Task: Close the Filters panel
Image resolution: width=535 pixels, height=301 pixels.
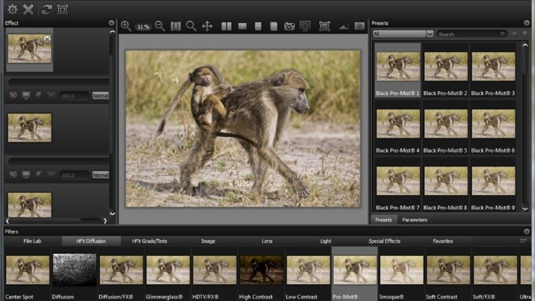Action: pos(527,231)
